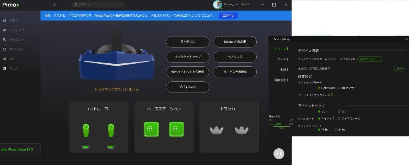This screenshot has height=165, width=409.
Task: Select the second tracker icon
Action: click(x=242, y=130)
